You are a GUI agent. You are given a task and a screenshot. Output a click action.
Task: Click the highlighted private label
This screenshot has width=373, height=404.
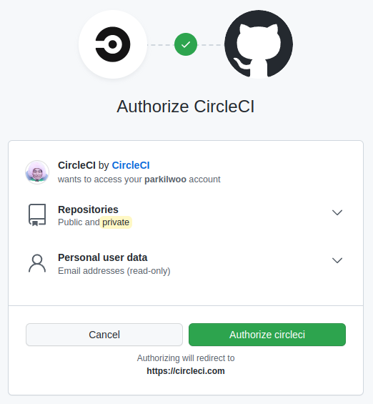116,222
